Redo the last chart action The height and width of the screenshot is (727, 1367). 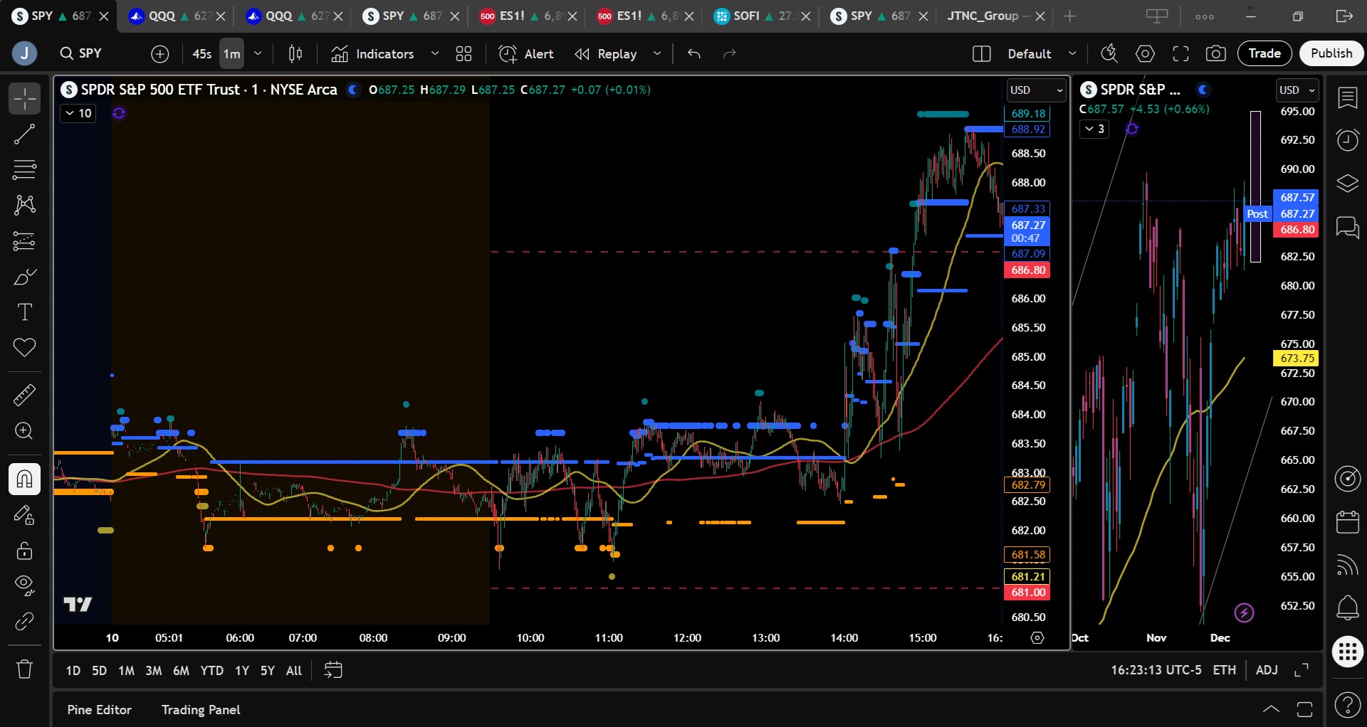[x=729, y=54]
